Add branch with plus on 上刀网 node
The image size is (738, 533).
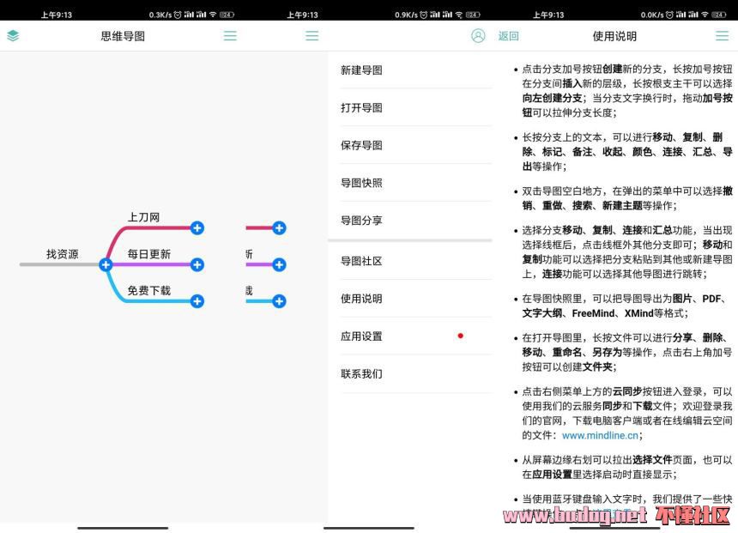(x=197, y=227)
